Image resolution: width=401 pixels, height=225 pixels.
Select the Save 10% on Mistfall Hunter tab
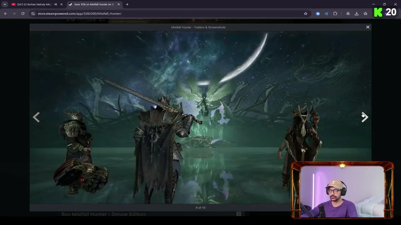94,4
